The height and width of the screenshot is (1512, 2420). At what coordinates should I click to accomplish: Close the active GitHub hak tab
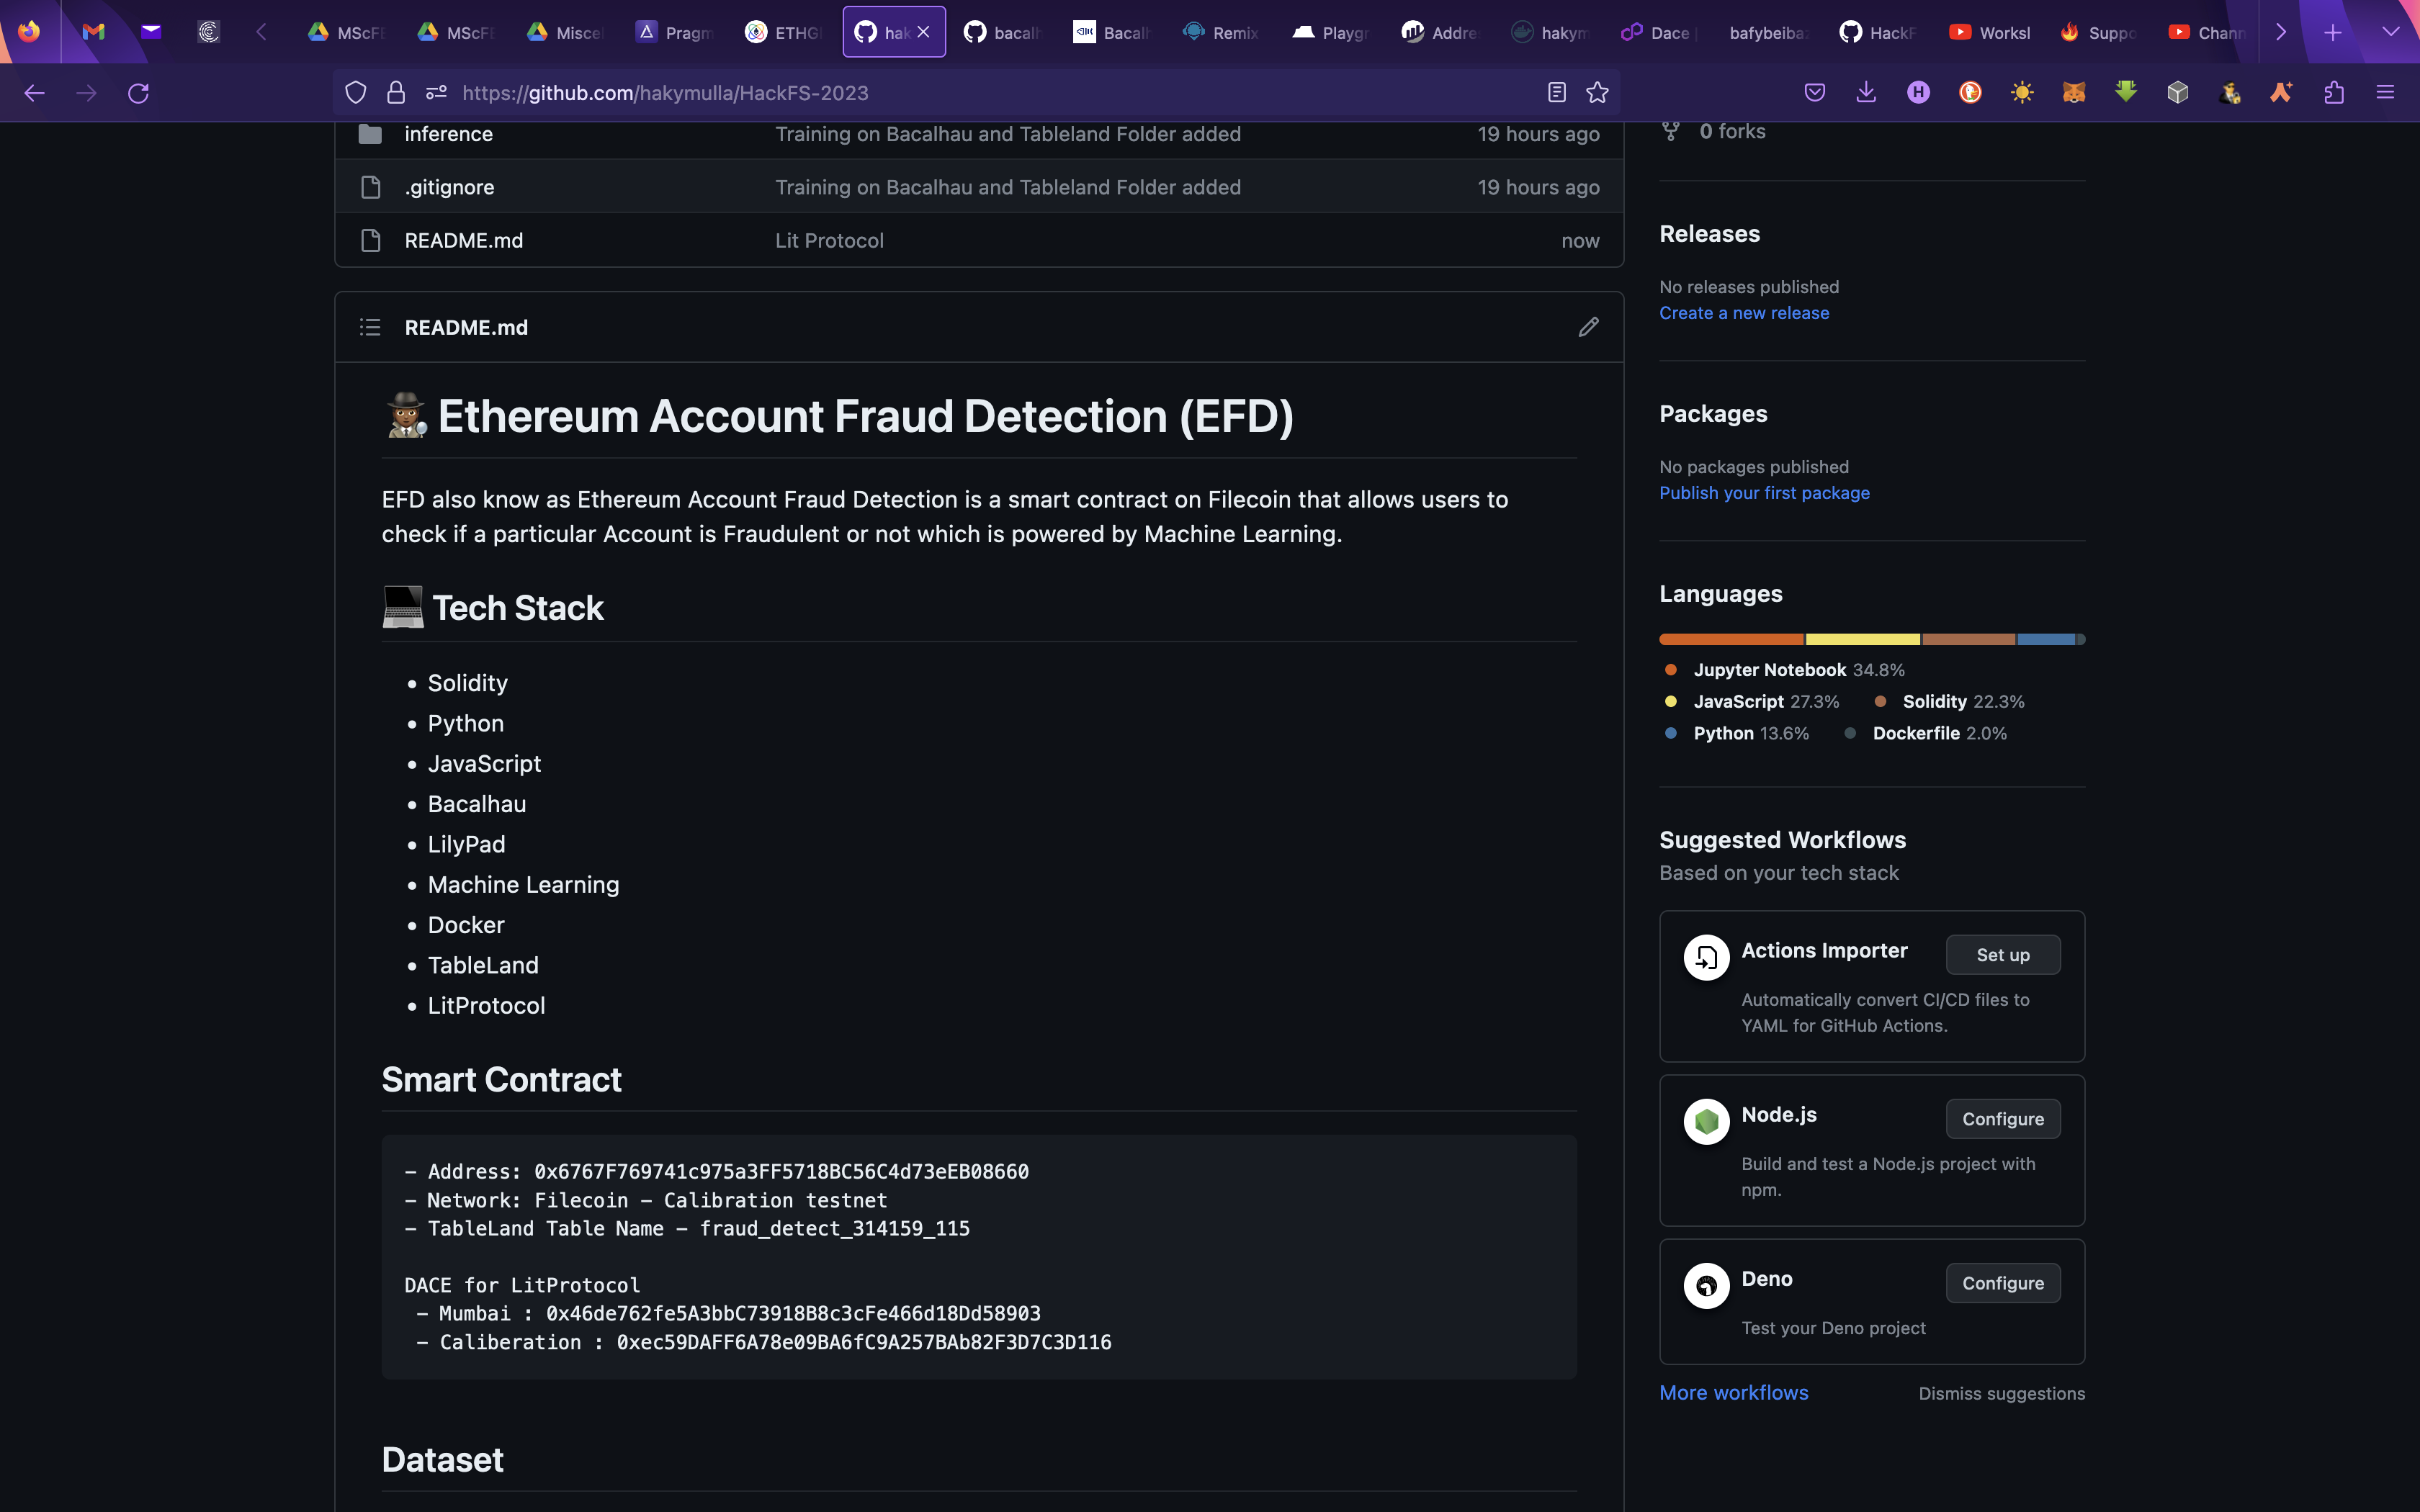pos(923,32)
